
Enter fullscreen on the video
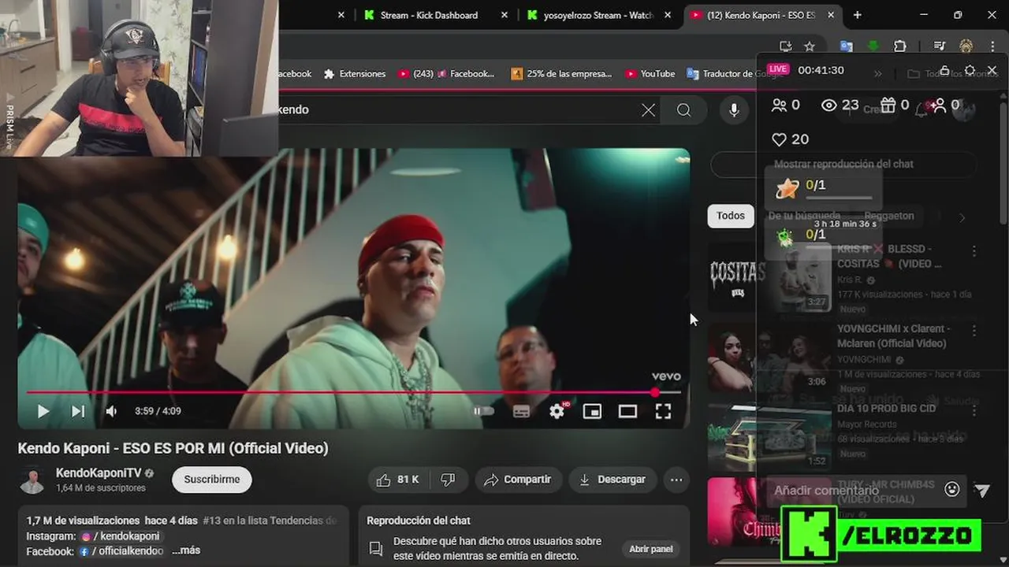pyautogui.click(x=663, y=411)
